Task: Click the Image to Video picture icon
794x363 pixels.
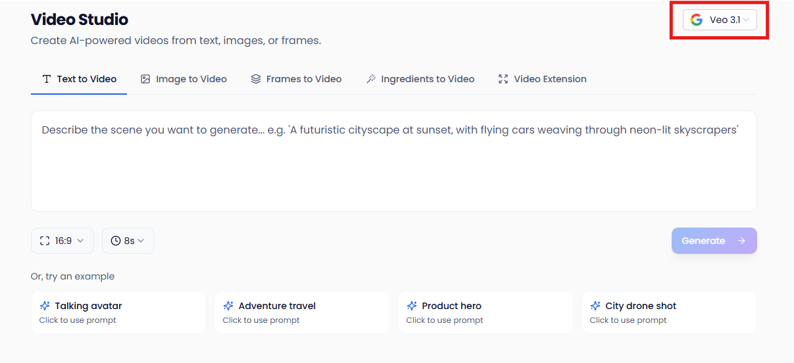Action: click(x=145, y=79)
